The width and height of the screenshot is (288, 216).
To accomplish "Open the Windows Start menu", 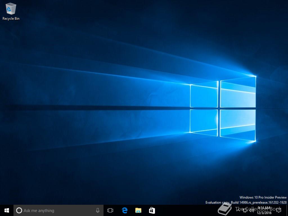I will click(x=7, y=210).
